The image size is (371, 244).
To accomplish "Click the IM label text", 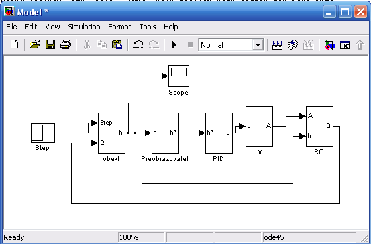I will pos(259,152).
